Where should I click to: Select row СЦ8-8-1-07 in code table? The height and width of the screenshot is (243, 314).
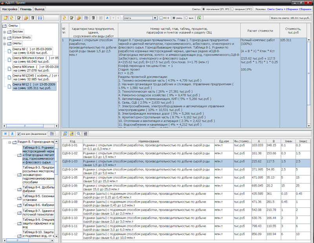point(73,194)
